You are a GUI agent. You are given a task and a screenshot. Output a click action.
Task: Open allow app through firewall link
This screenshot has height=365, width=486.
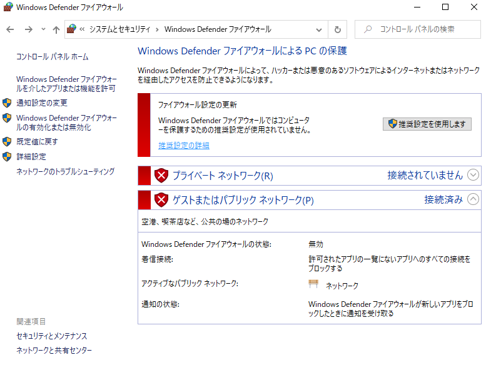click(66, 84)
